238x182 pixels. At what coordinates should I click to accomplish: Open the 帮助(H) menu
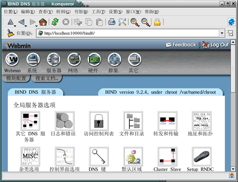152,12
